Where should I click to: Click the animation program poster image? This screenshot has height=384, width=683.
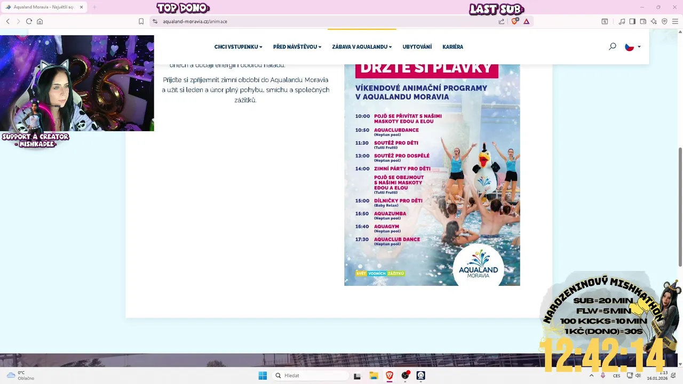[432, 175]
